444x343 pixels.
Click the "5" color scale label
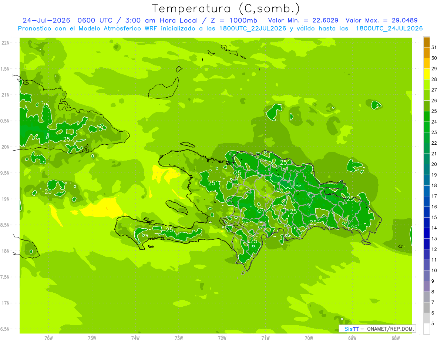coord(433,324)
